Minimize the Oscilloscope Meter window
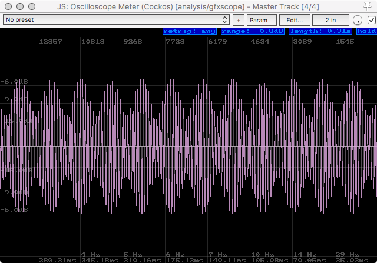This screenshot has height=263, width=377. click(19, 6)
